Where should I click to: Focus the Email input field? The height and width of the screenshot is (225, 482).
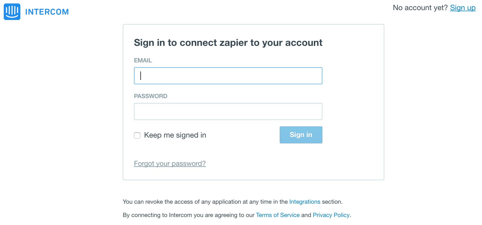point(228,76)
